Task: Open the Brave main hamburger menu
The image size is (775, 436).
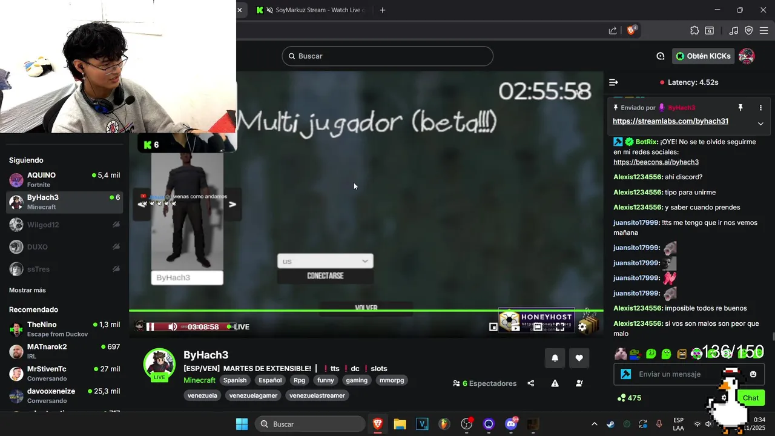Action: [x=765, y=30]
